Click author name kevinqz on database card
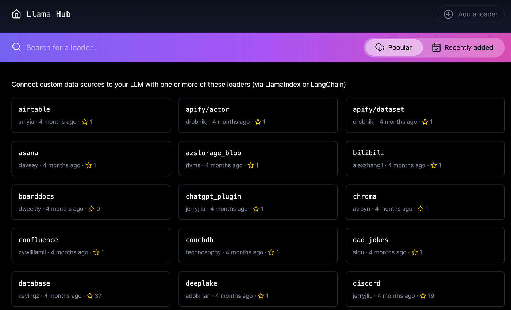This screenshot has height=310, width=511. [x=29, y=296]
